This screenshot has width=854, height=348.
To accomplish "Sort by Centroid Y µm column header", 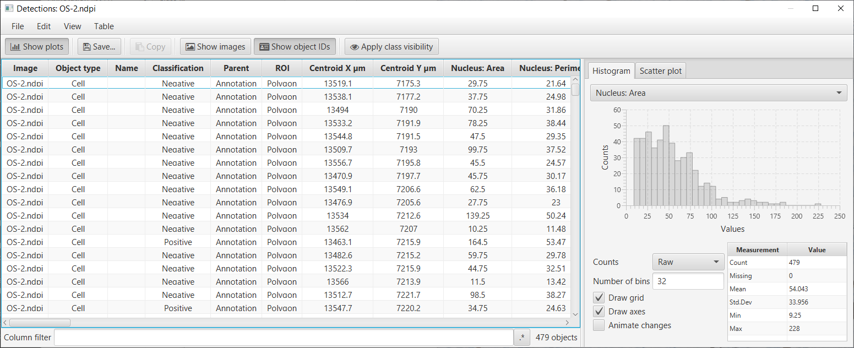I will (408, 68).
